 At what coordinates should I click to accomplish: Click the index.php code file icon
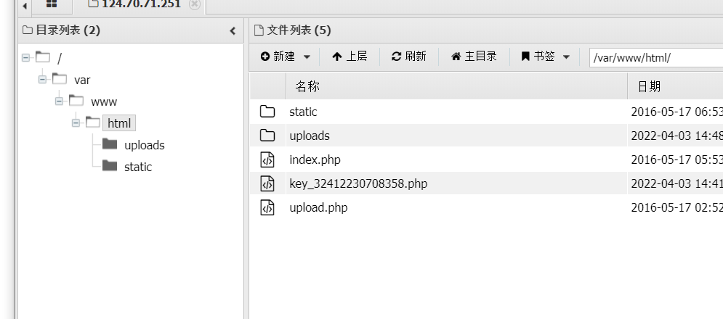267,159
